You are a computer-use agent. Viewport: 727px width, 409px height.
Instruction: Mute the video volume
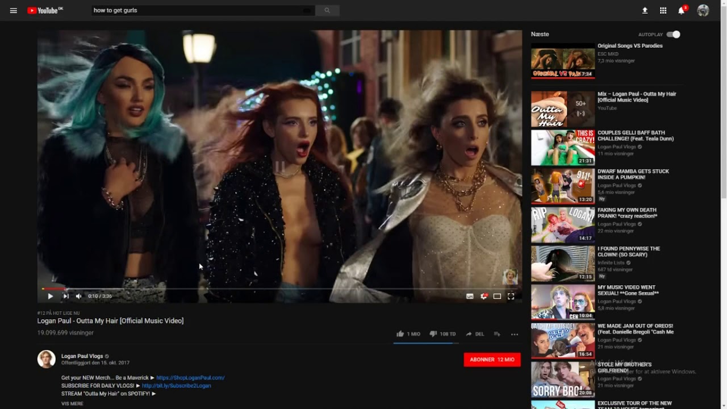pyautogui.click(x=79, y=296)
